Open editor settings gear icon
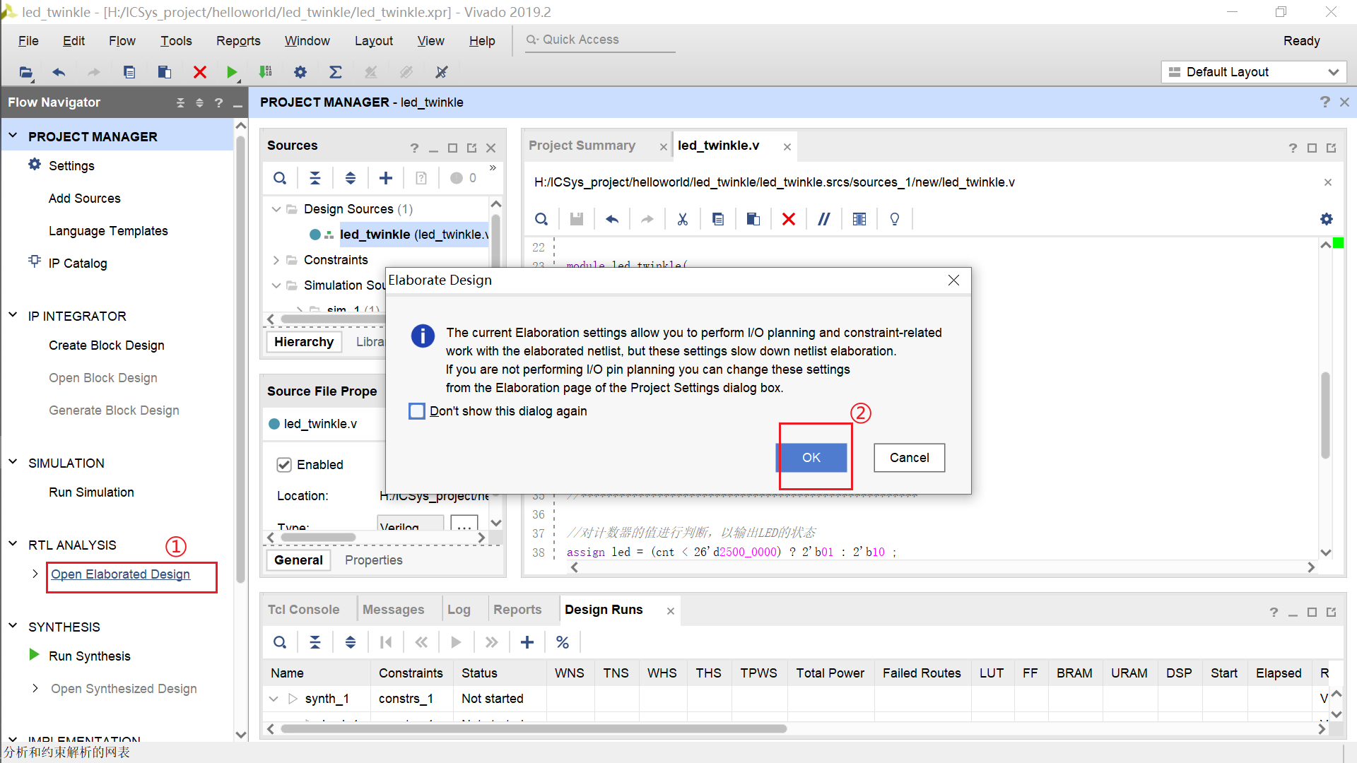1357x763 pixels. point(1327,219)
